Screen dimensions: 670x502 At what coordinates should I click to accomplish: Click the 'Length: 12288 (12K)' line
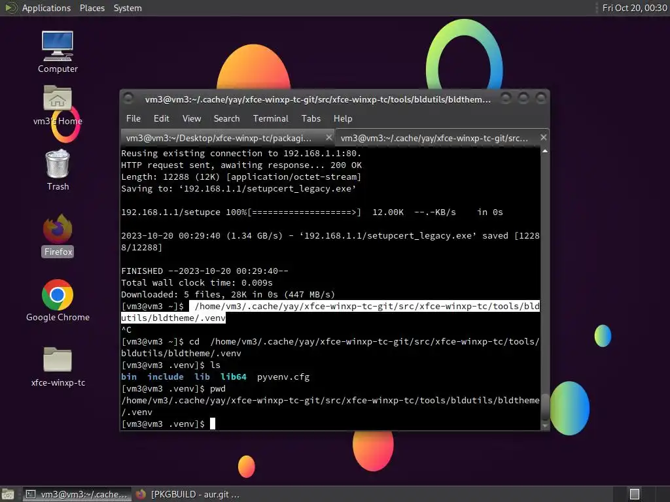pyautogui.click(x=241, y=176)
